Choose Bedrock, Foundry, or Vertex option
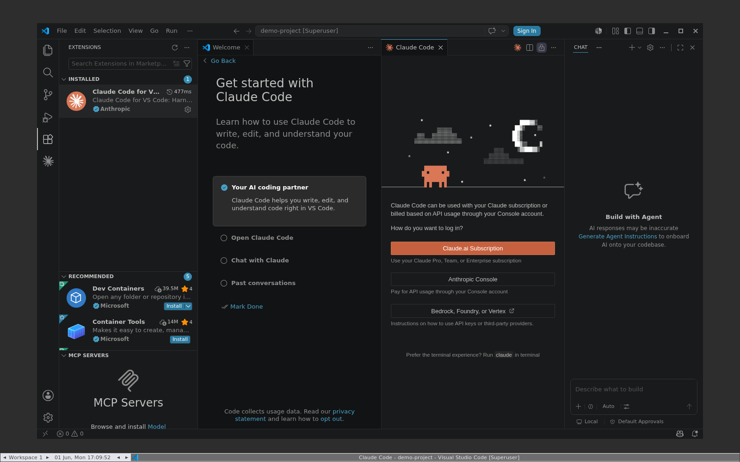 click(473, 311)
